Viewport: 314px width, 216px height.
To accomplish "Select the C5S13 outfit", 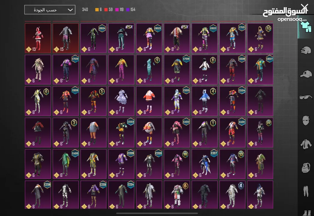I will (x=121, y=133).
